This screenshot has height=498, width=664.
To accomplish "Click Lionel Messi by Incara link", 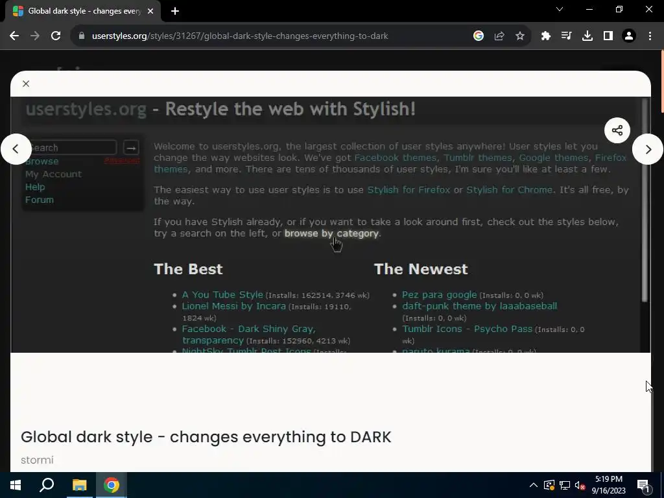I will 233,306.
